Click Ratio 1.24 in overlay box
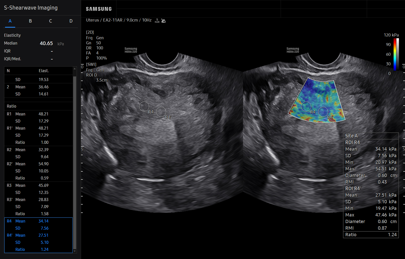The width and height of the screenshot is (405, 259). coord(371,234)
